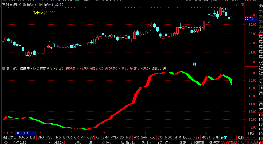This screenshot has height=144, width=263.
Task: Click the 总净流入: -3.90 value
Action: click(77, 68)
